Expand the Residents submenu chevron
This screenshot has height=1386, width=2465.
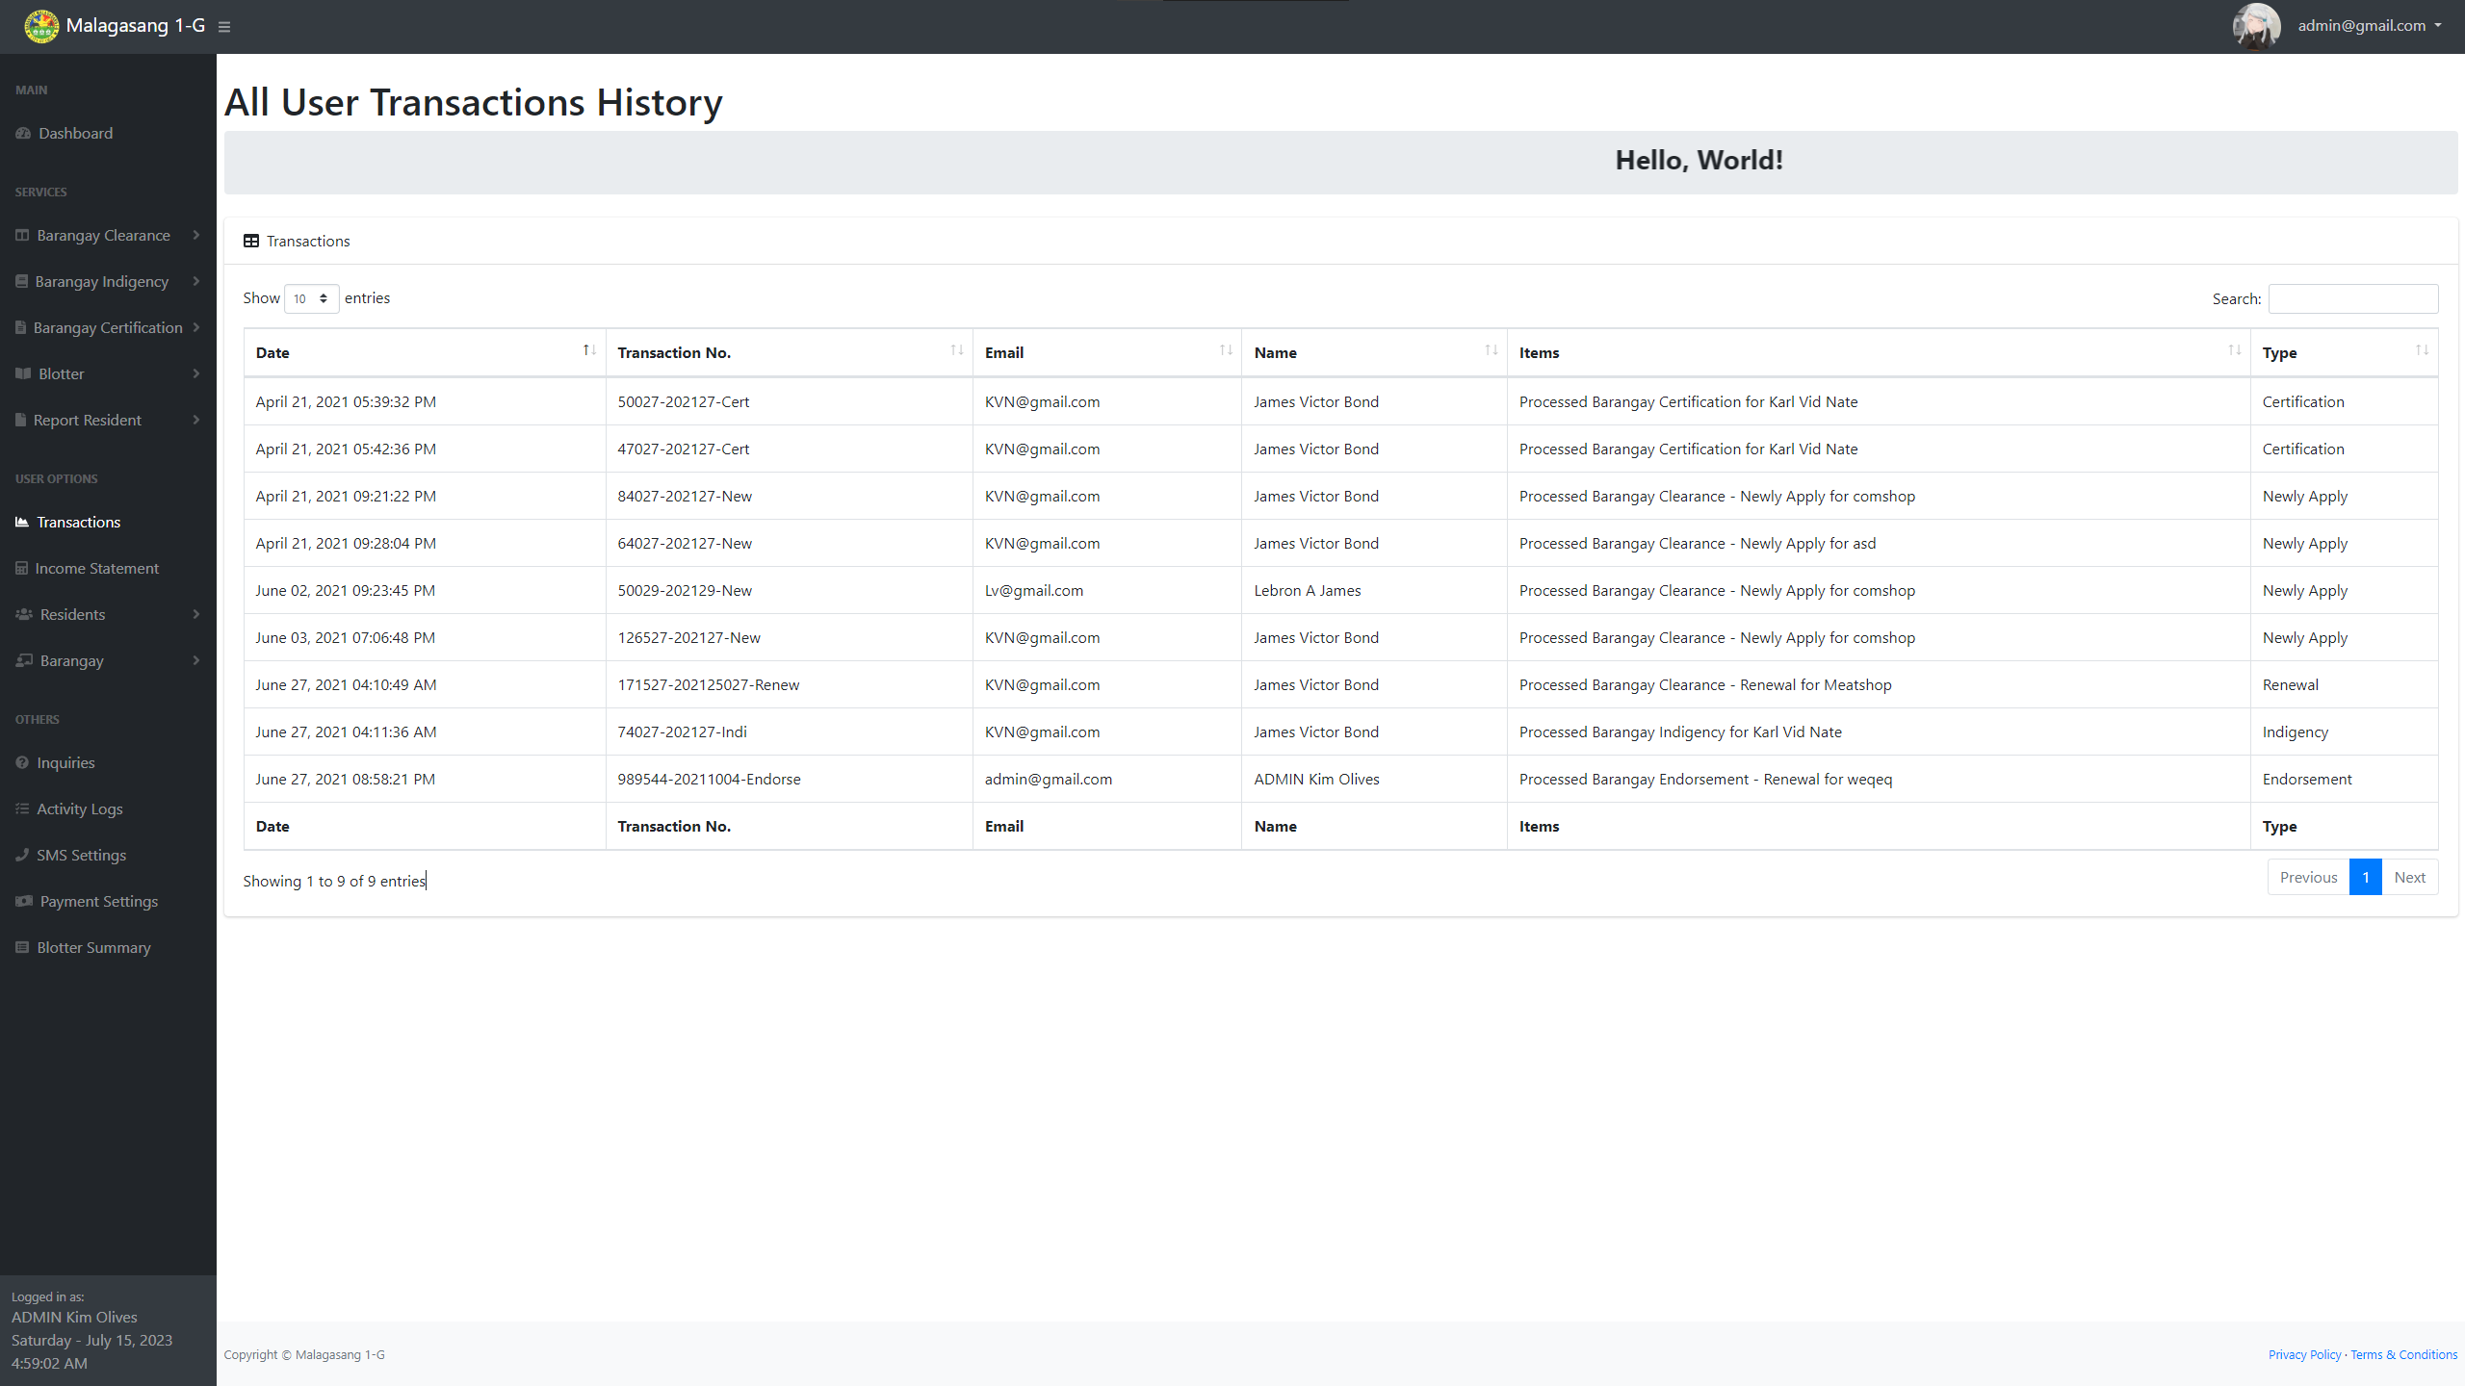[x=196, y=614]
